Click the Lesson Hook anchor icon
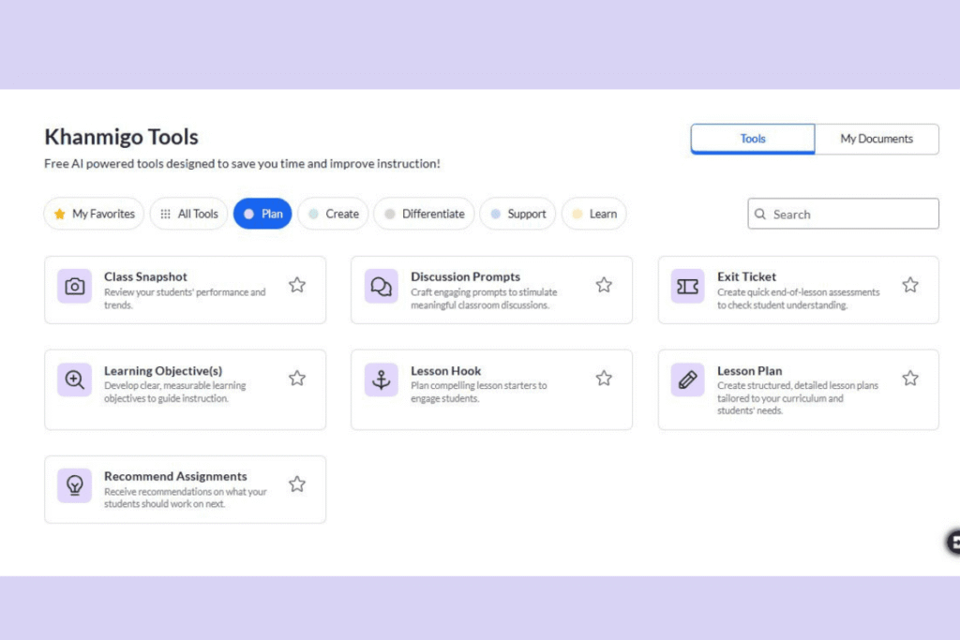 pyautogui.click(x=382, y=380)
